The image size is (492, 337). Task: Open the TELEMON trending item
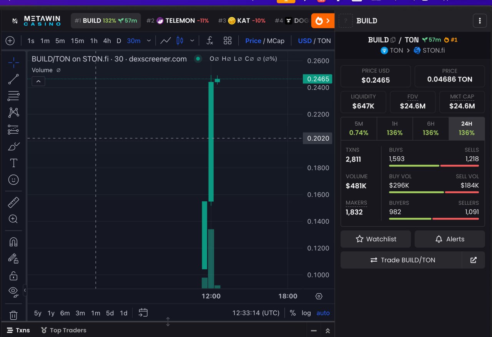pos(178,21)
